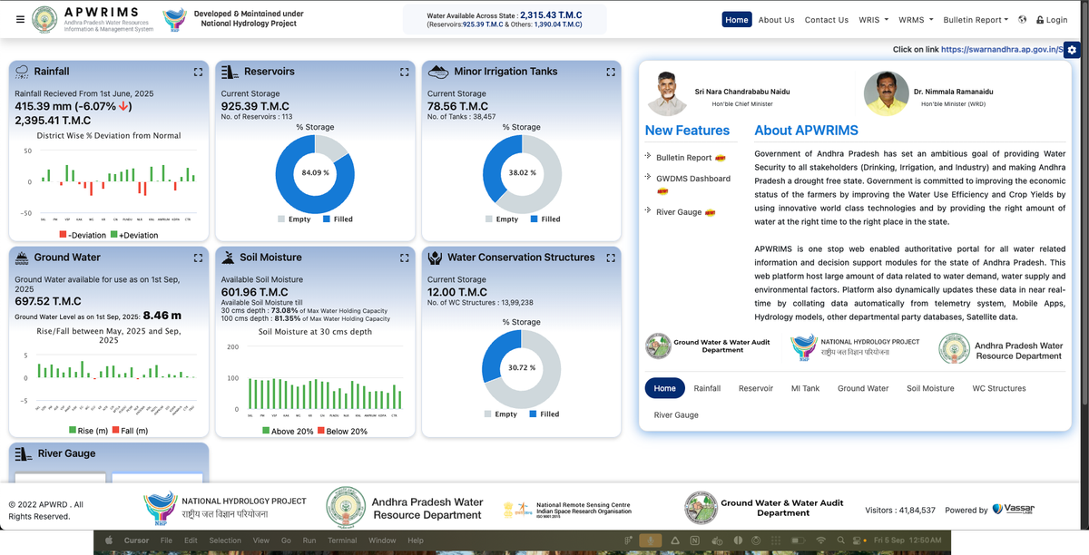Open Soil Moisture card in fullscreen
Viewport: 1089px width, 555px height.
point(405,258)
